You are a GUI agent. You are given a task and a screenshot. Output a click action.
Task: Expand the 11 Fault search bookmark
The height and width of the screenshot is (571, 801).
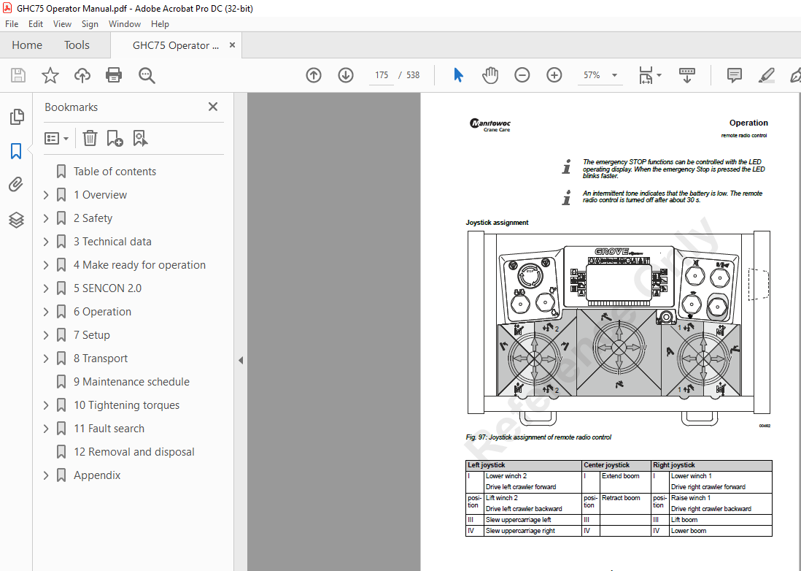46,429
